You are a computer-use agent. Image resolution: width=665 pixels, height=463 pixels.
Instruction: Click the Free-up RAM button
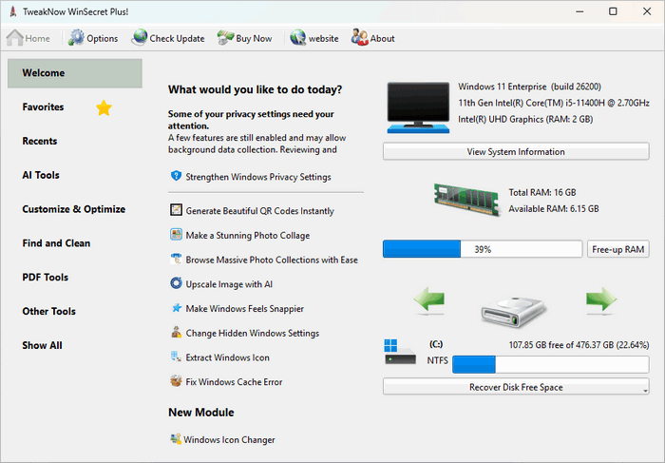617,249
